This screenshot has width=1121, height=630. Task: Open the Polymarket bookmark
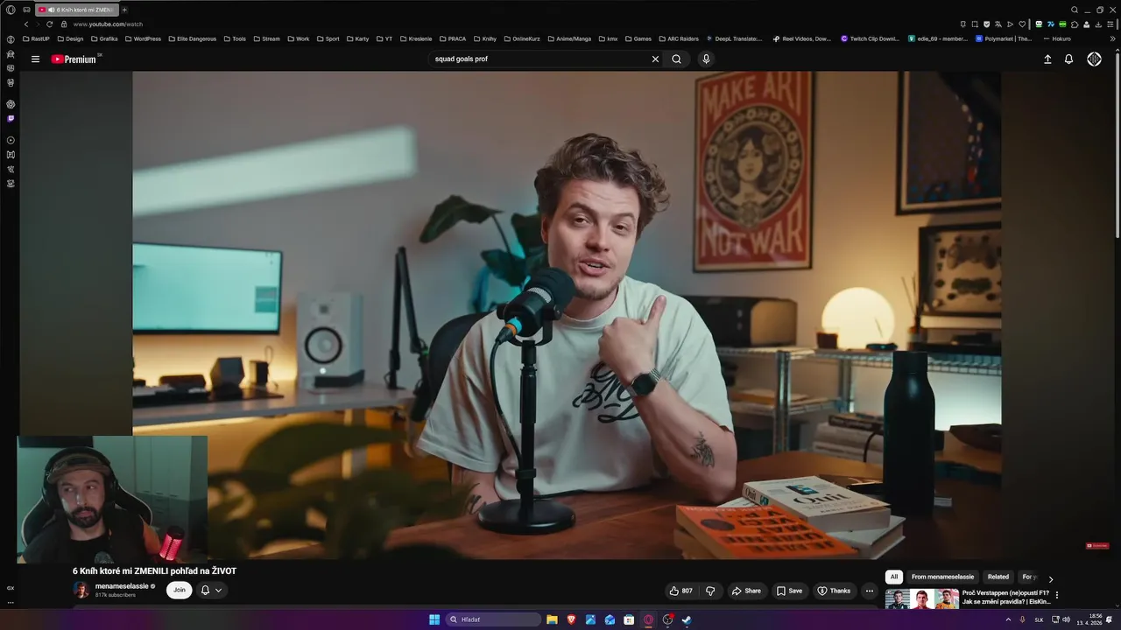(x=1004, y=38)
